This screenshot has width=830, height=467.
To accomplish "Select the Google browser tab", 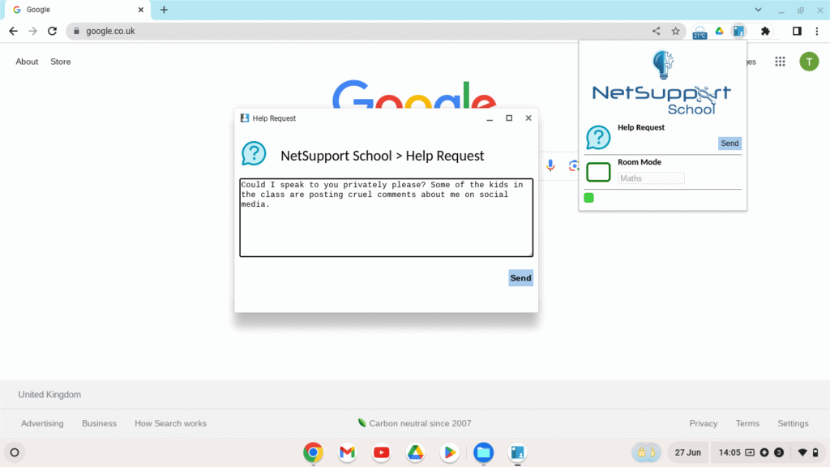I will pos(77,10).
